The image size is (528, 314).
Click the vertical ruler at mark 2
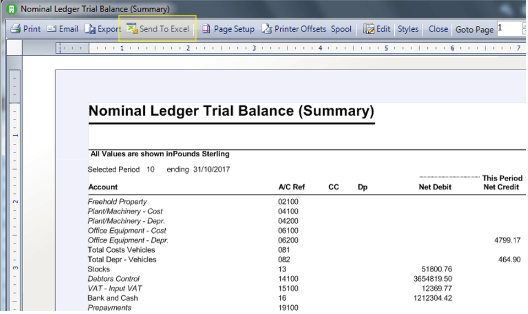point(15,202)
